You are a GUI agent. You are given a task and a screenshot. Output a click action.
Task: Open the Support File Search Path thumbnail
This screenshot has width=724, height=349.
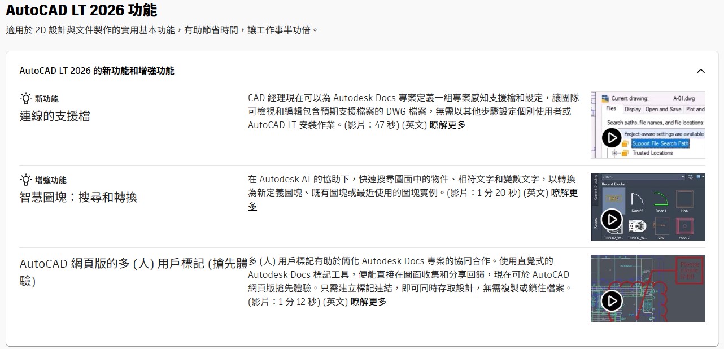648,125
